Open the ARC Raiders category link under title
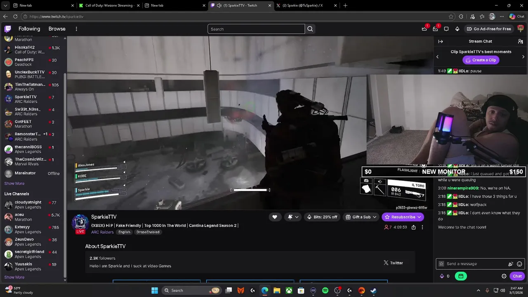This screenshot has width=528, height=297. pos(102,232)
